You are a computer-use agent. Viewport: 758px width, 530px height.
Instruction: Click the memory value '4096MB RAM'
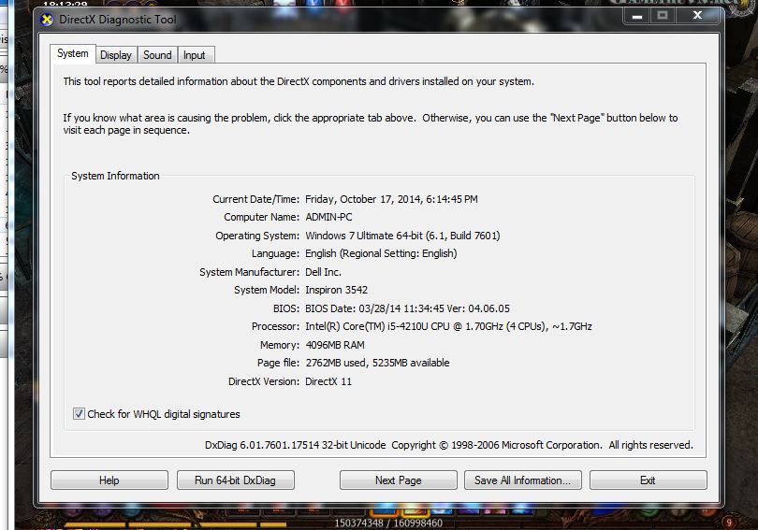click(335, 345)
